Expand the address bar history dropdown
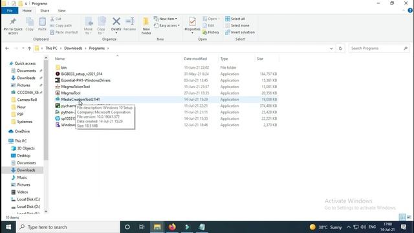414x233 pixels. point(331,49)
